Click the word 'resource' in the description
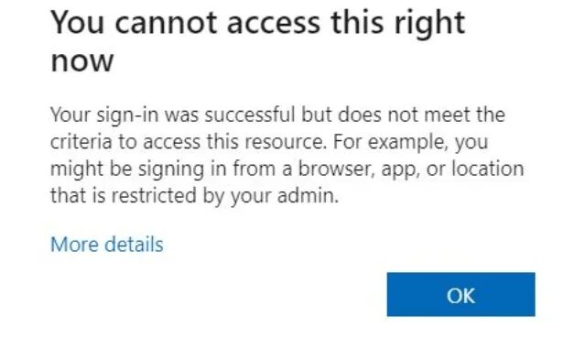Screen dimensions: 574x338 pos(284,142)
